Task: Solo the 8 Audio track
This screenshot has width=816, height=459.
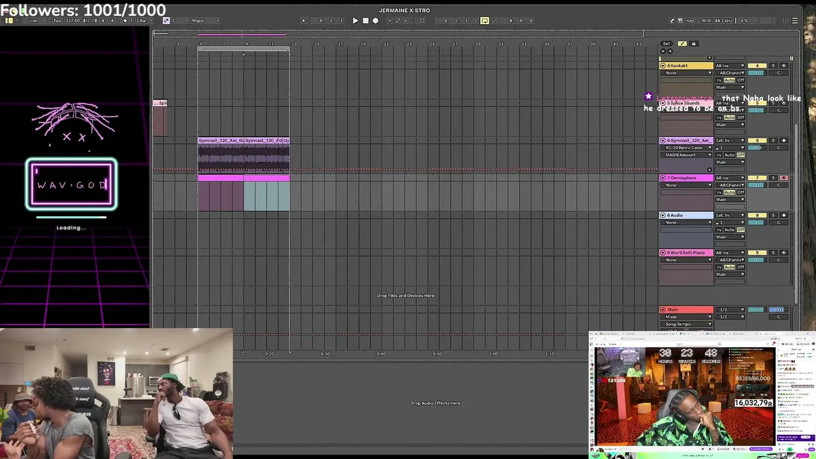Action: click(x=773, y=215)
